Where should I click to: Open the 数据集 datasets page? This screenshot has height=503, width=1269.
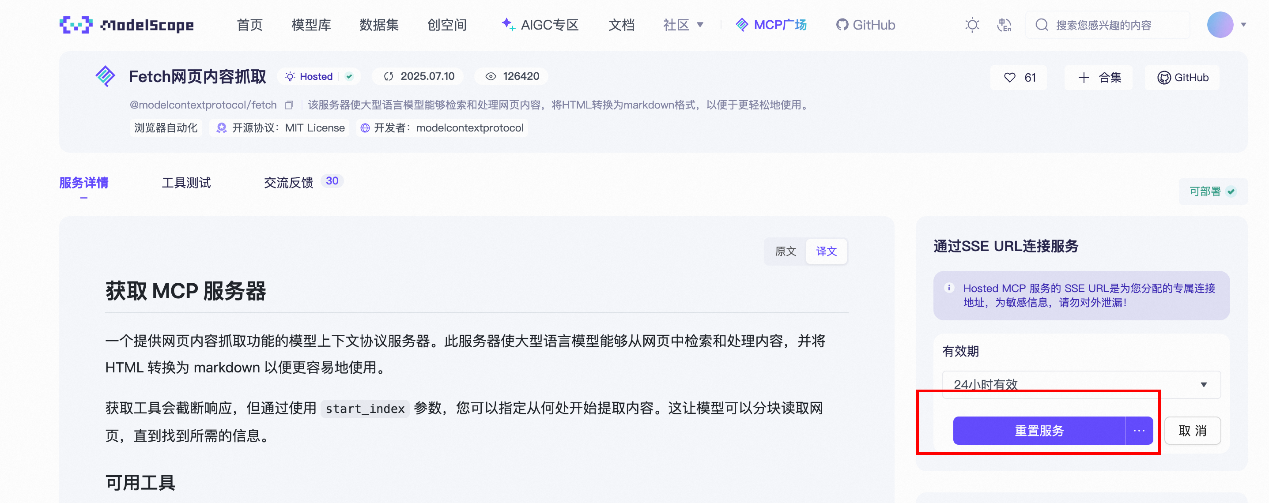(x=379, y=25)
